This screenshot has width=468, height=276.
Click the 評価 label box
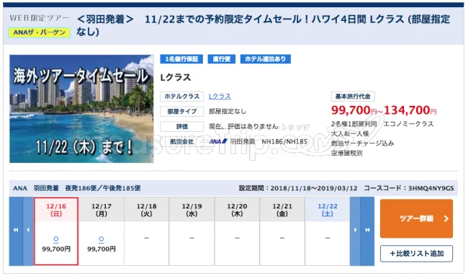pyautogui.click(x=181, y=127)
